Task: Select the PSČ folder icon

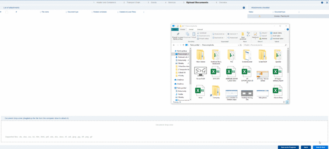Action: pos(231,55)
